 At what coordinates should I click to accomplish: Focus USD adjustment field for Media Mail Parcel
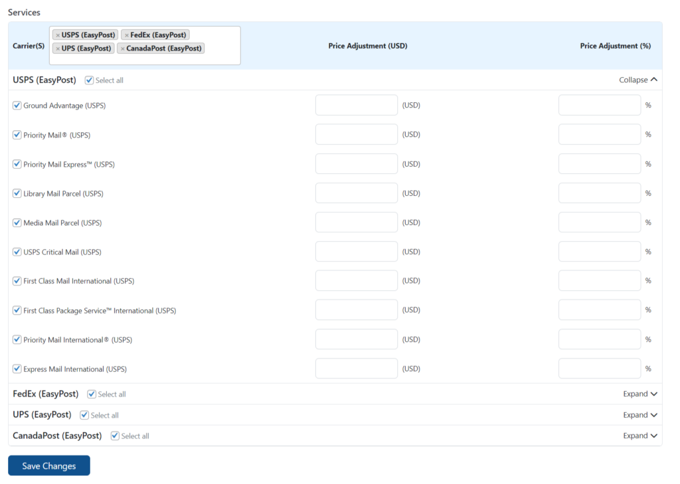pos(357,222)
